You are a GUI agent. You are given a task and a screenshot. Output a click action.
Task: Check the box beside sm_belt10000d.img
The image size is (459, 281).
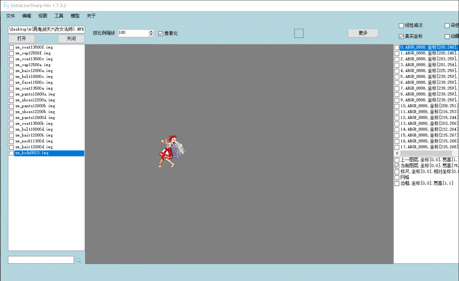click(11, 130)
